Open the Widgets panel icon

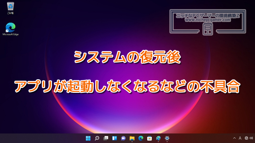(115, 138)
